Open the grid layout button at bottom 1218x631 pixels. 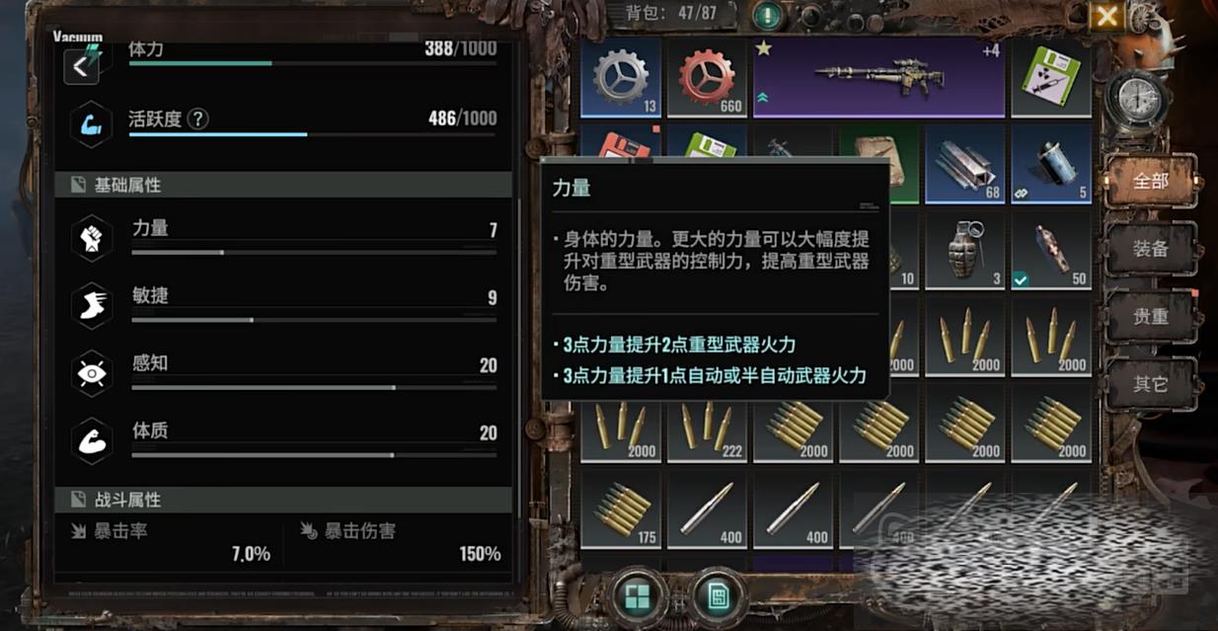click(637, 595)
